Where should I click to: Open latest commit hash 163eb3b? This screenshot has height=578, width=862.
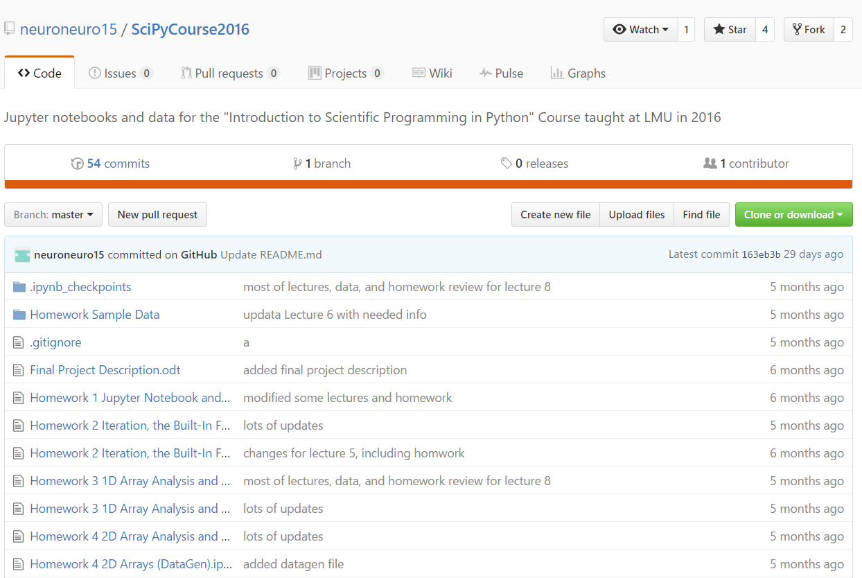tap(761, 254)
